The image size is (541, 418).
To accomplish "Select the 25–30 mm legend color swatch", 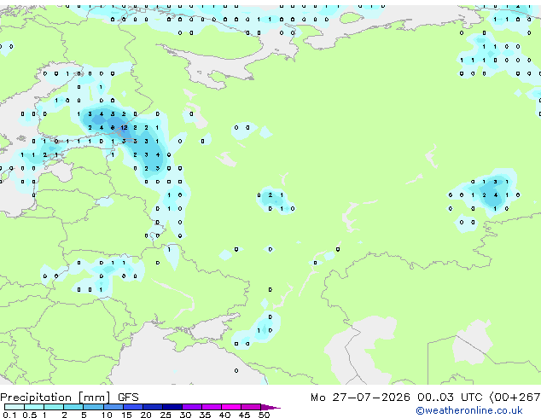I will pyautogui.click(x=172, y=407).
